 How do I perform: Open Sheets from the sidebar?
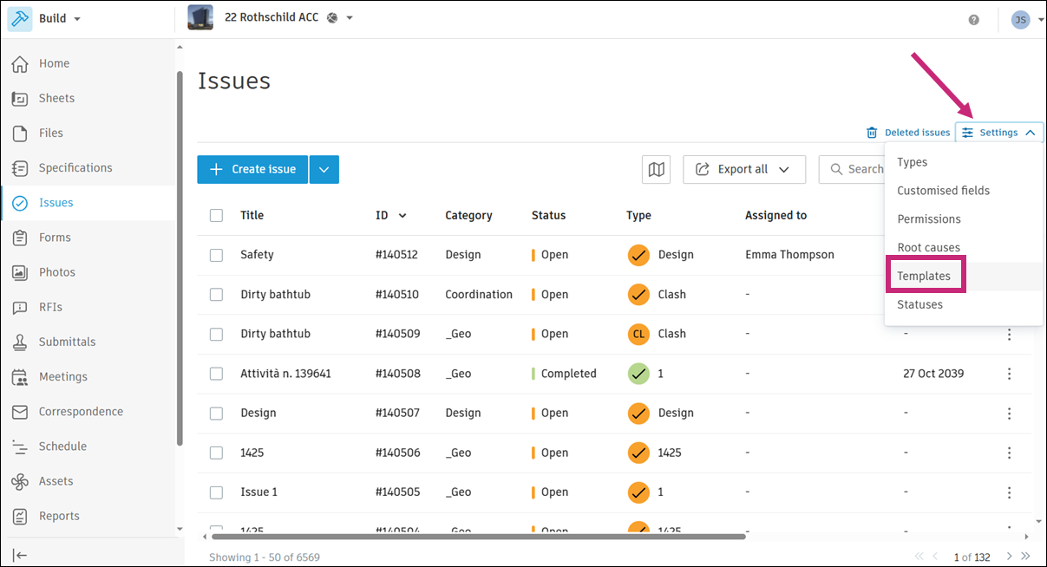pos(56,98)
